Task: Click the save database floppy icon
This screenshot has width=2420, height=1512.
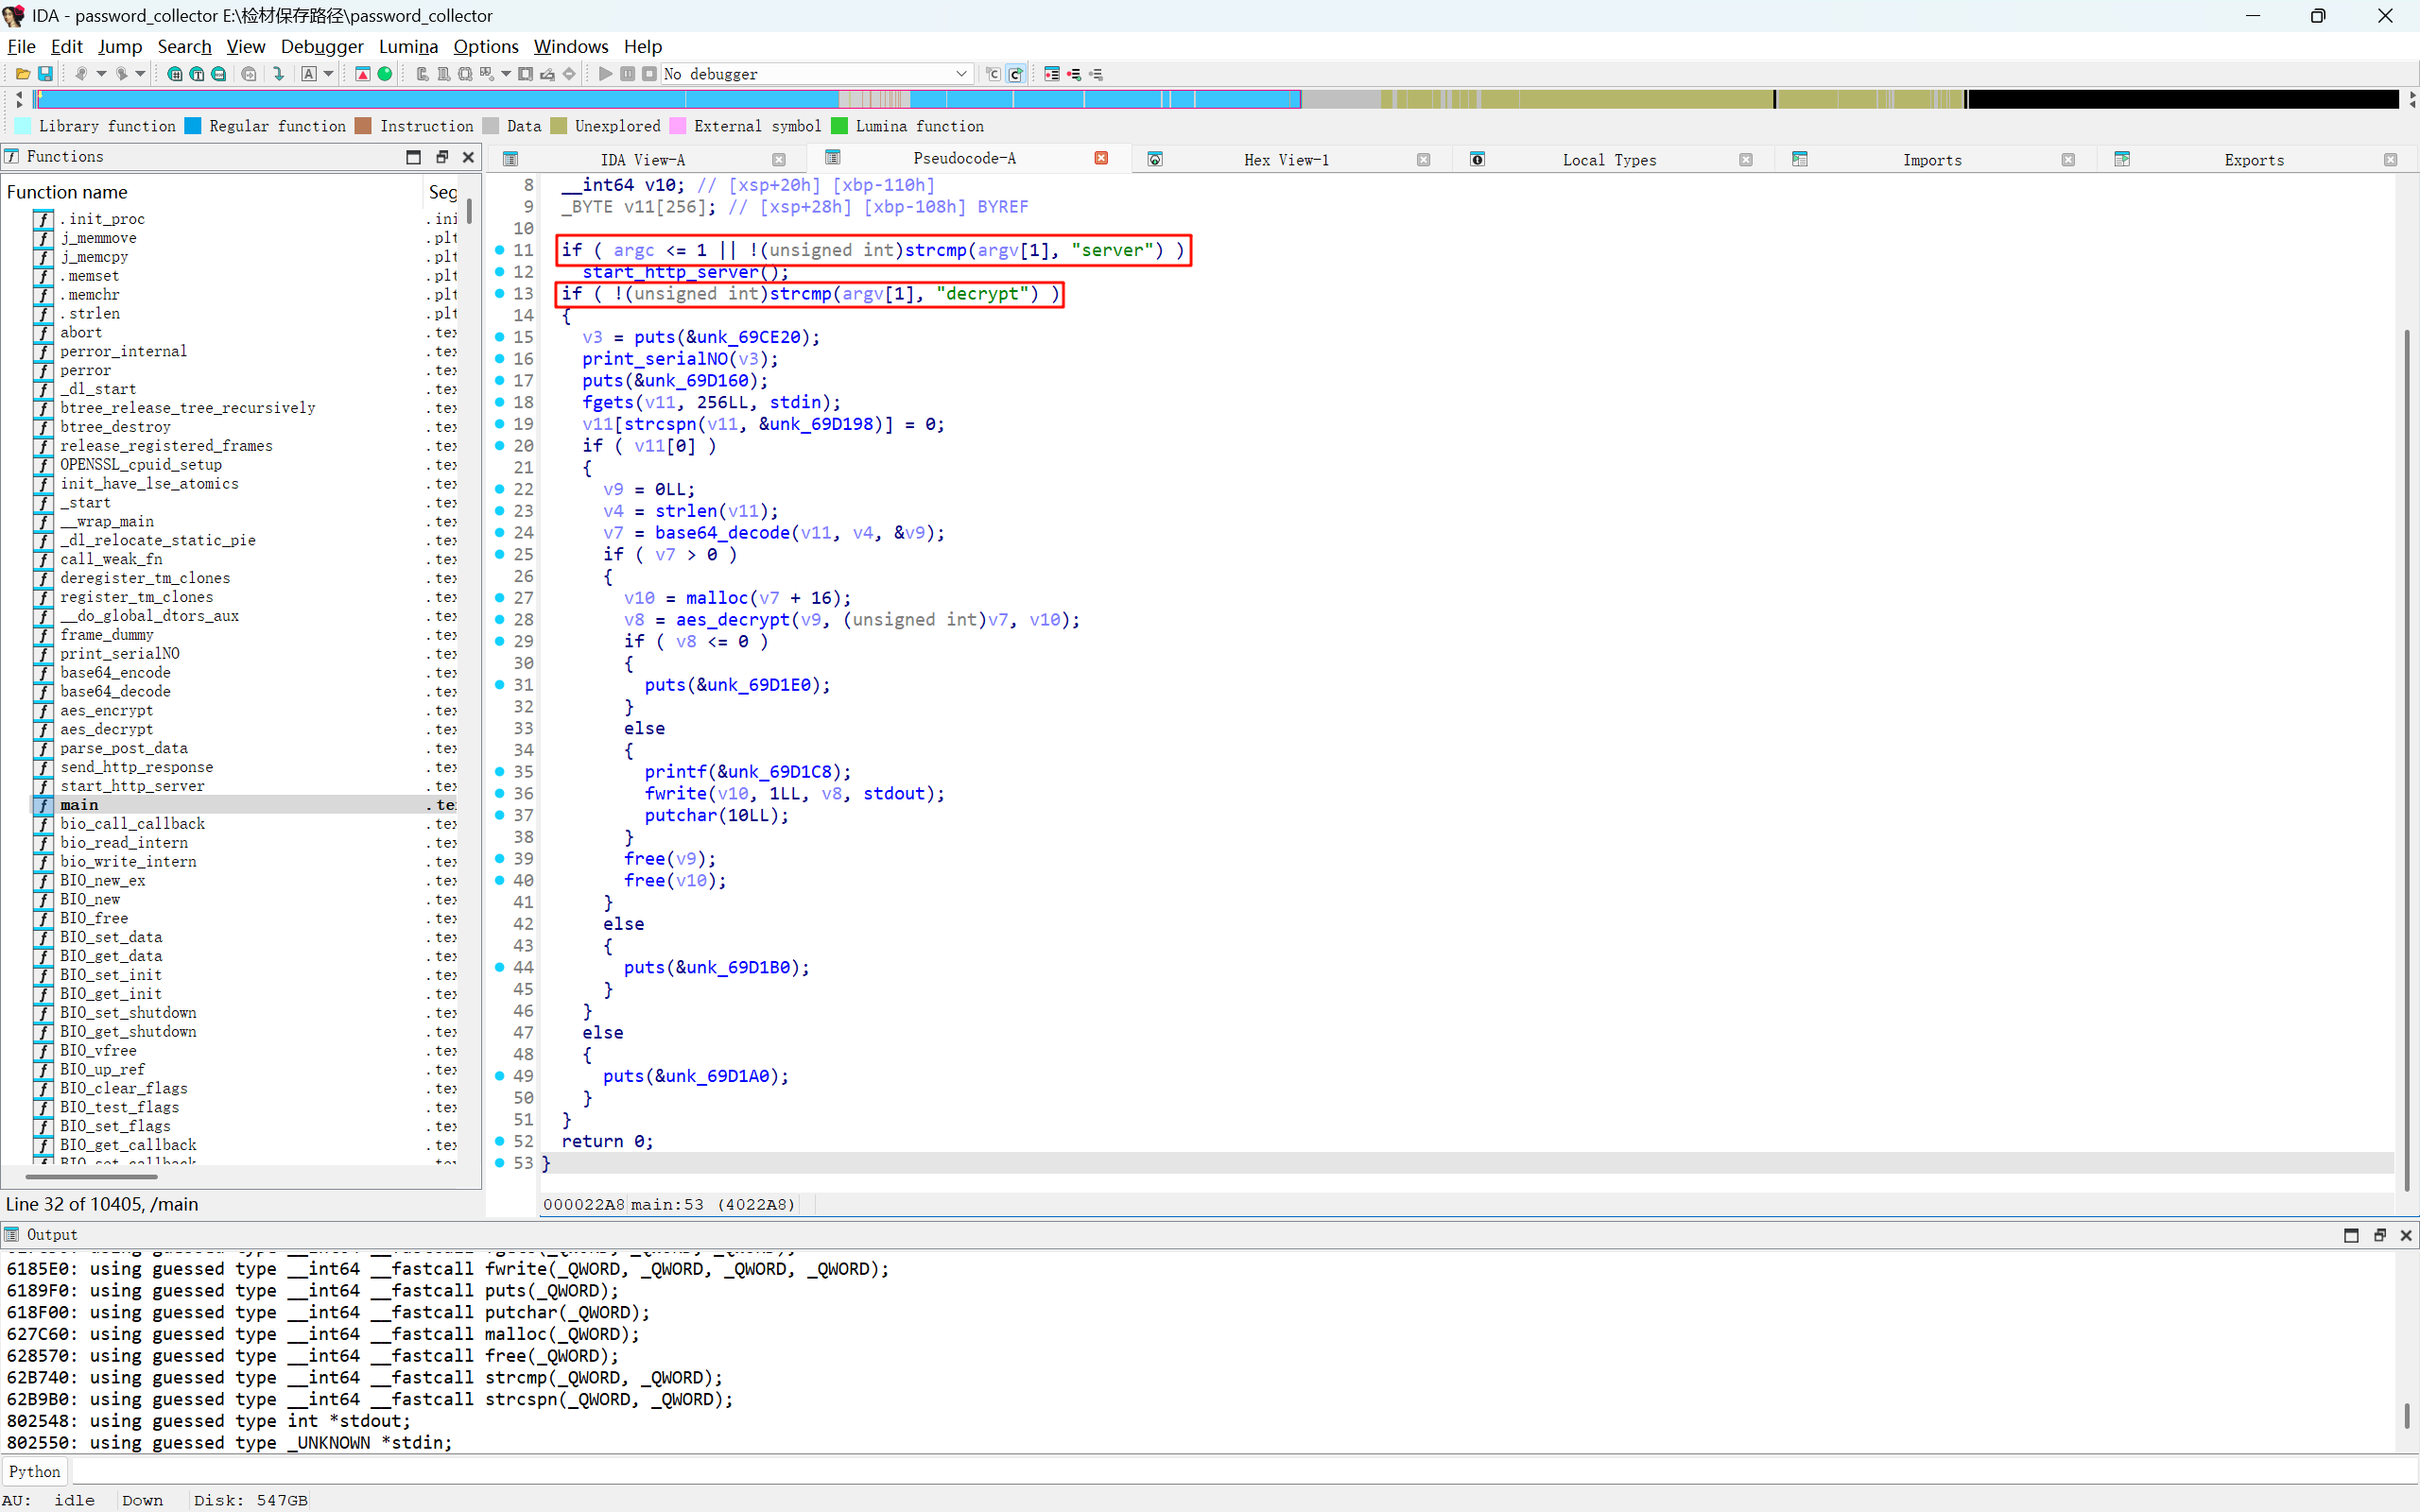Action: pos(45,74)
